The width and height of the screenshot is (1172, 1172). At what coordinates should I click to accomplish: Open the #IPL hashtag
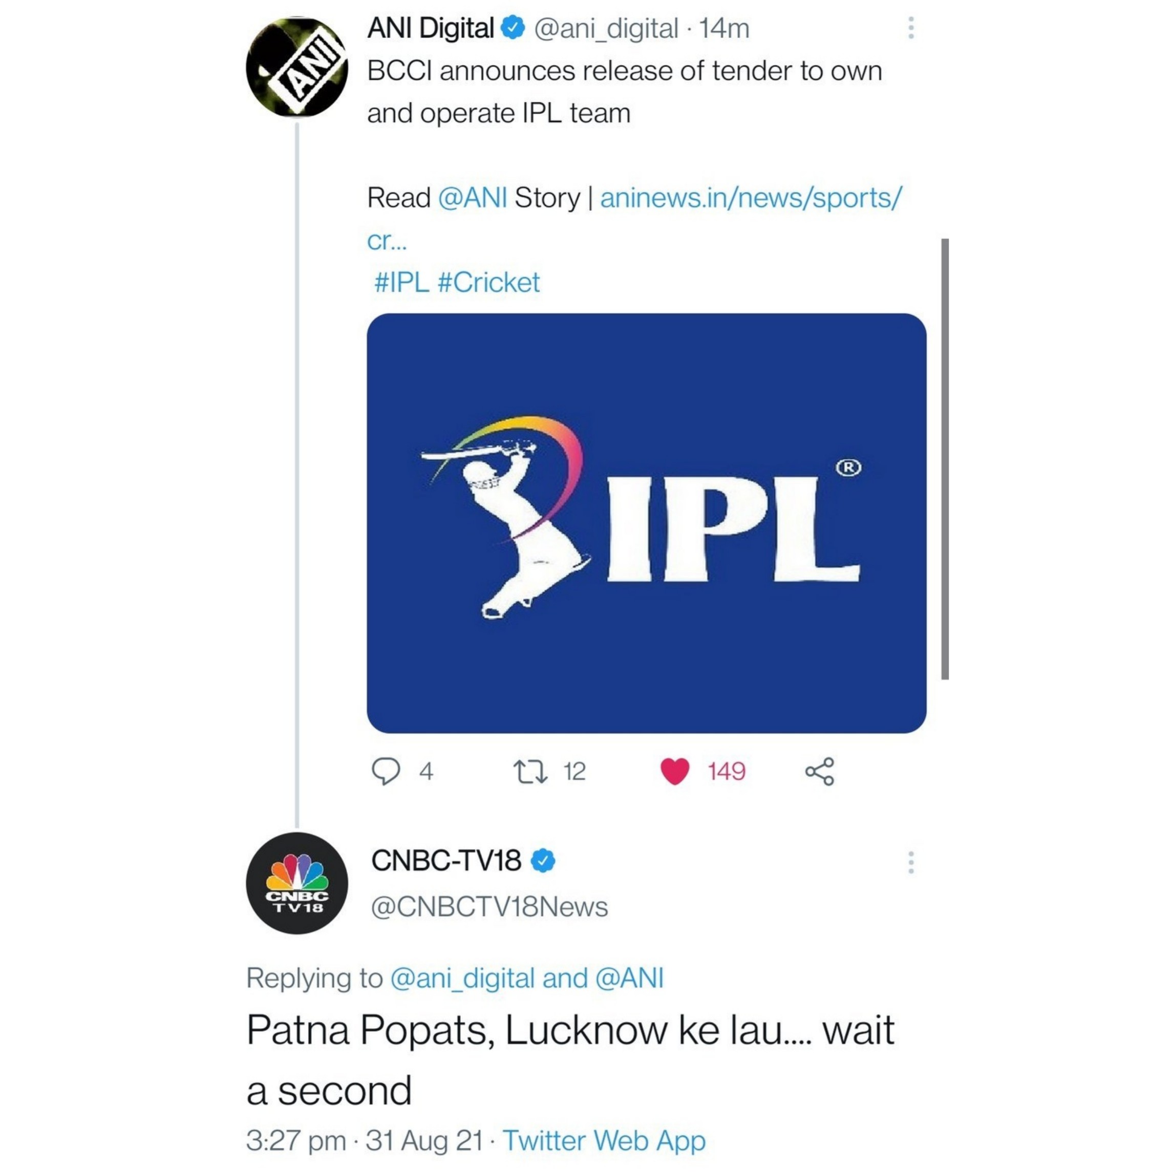tap(401, 282)
